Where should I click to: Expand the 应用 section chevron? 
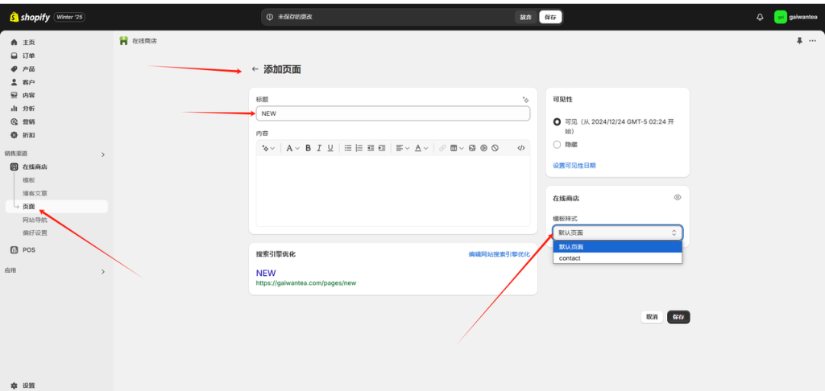(x=103, y=271)
